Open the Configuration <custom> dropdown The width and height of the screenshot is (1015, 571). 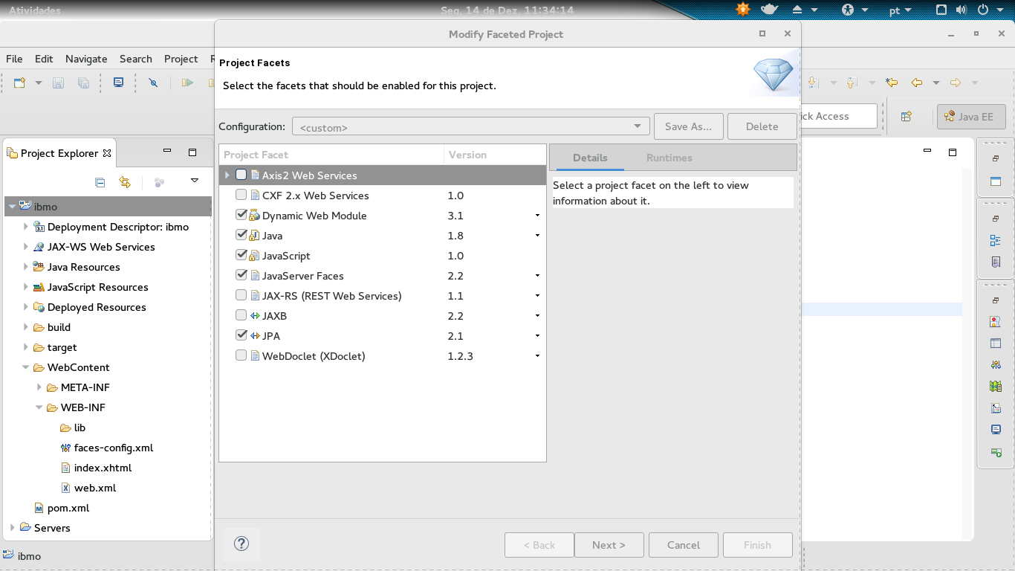(x=471, y=126)
